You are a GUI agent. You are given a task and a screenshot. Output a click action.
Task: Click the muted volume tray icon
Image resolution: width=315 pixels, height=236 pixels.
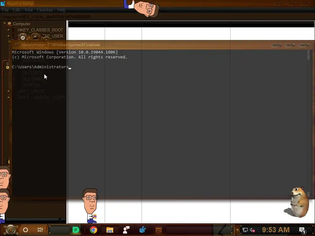pos(252,230)
